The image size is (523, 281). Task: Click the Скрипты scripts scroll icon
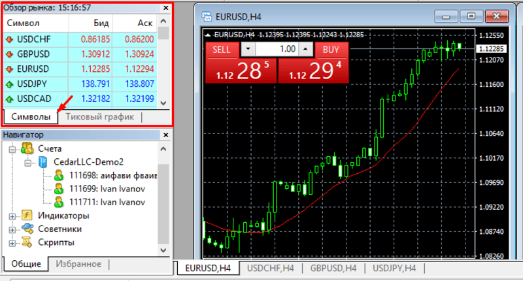pos(27,242)
